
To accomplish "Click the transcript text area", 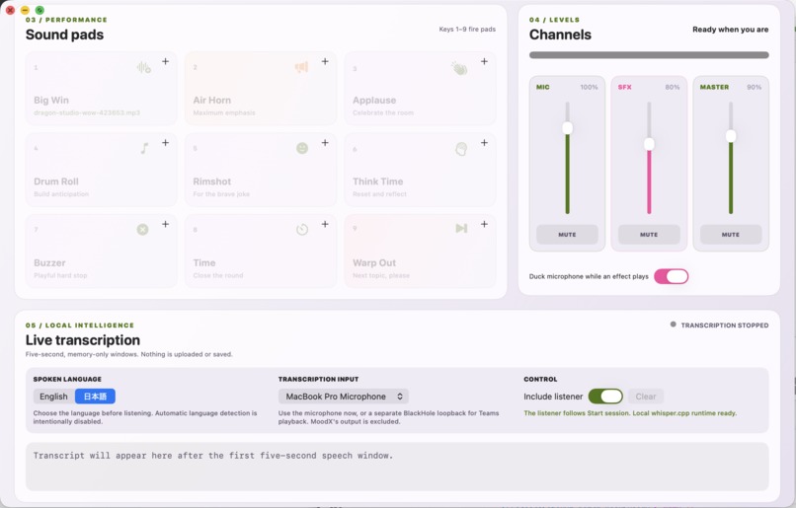I will (397, 467).
